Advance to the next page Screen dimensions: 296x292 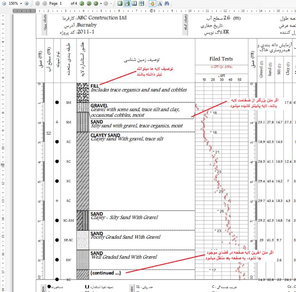click(82, 3)
